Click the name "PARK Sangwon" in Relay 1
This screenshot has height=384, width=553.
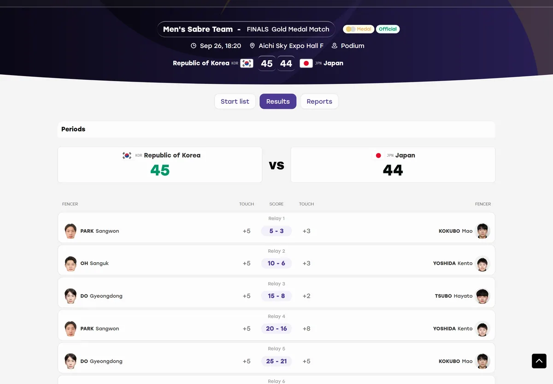(100, 231)
